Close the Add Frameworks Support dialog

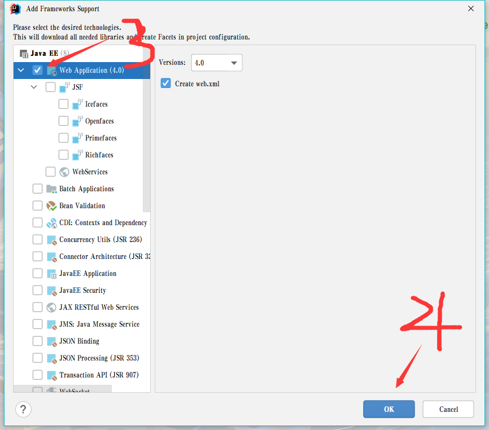point(470,8)
